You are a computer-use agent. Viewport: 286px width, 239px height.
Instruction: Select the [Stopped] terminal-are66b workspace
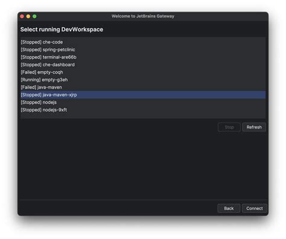(143, 57)
